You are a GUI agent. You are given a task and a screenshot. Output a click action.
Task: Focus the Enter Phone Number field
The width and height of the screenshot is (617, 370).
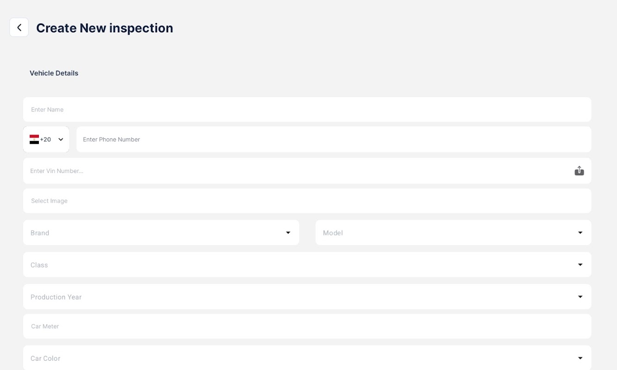(333, 139)
